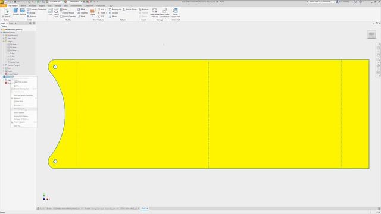
Task: Open the Fillet dropdown arrow
Action: point(86,10)
